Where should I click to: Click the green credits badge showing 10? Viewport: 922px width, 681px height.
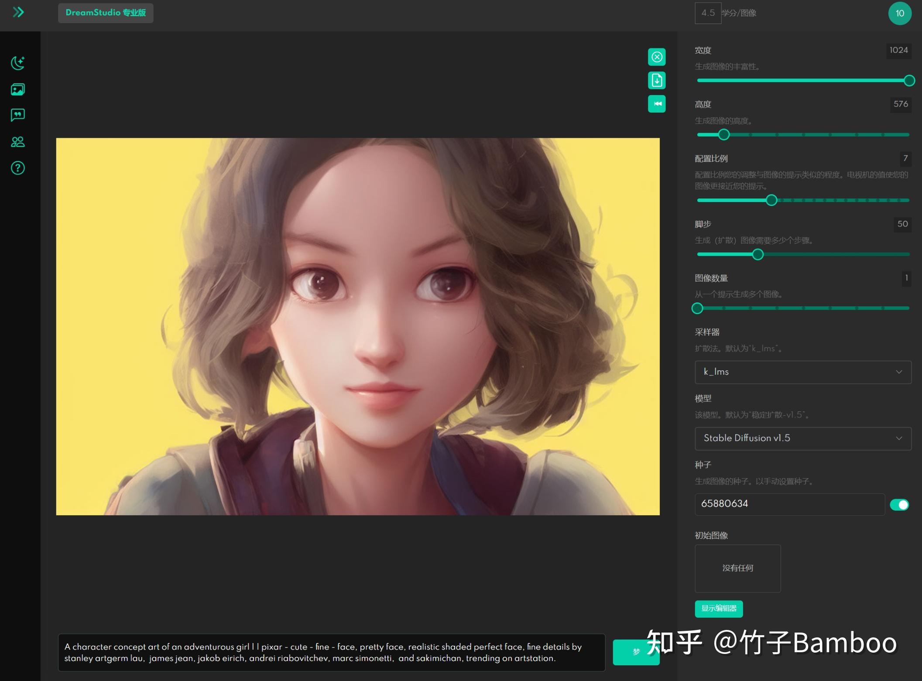[900, 14]
